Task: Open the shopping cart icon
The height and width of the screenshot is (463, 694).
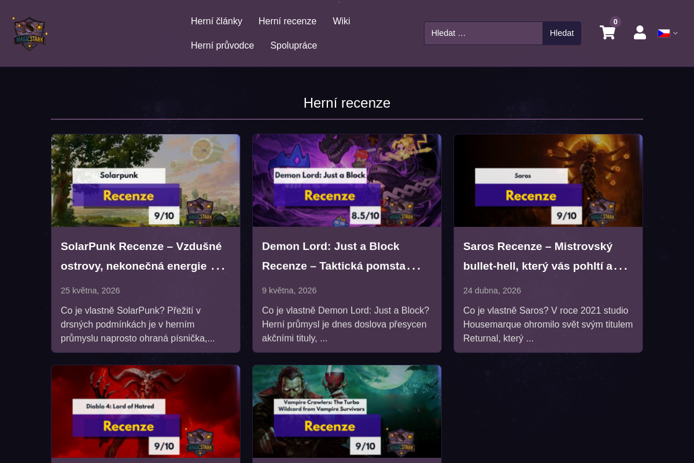Action: pyautogui.click(x=607, y=32)
